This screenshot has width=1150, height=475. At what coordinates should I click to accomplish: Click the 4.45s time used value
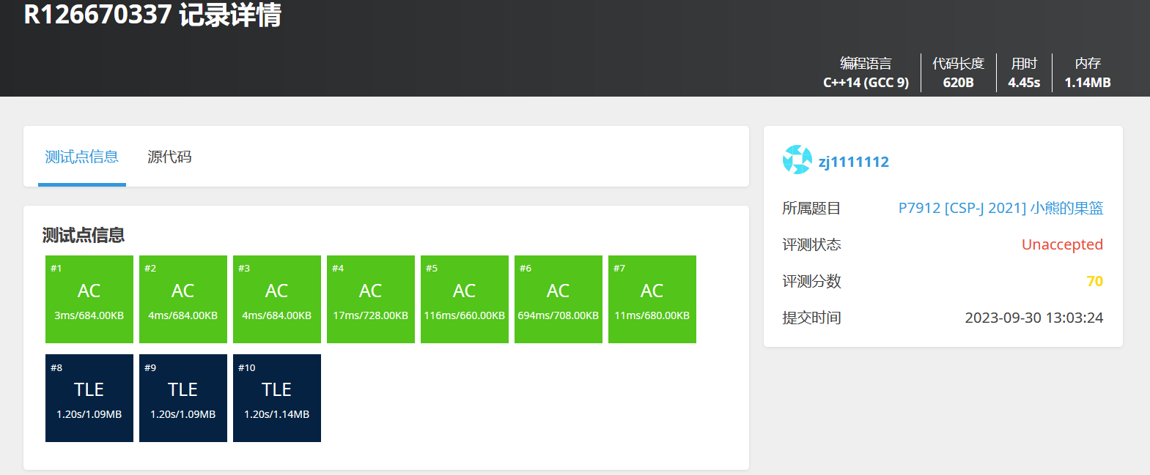click(x=1024, y=83)
